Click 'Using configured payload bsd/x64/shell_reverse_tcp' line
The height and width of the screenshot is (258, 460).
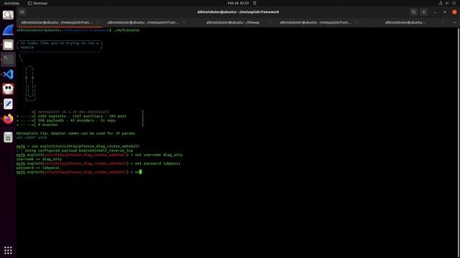click(75, 150)
